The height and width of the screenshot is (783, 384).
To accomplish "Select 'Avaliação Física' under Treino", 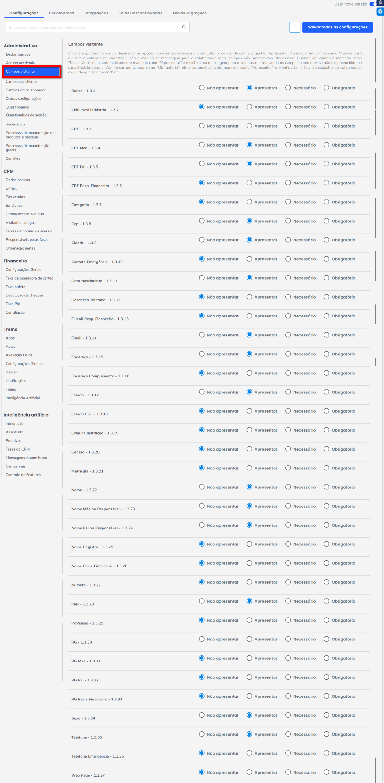I will [19, 355].
